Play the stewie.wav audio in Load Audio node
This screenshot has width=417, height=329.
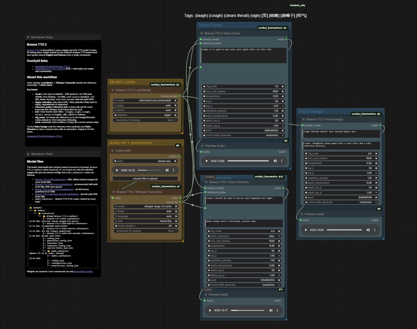[117, 170]
